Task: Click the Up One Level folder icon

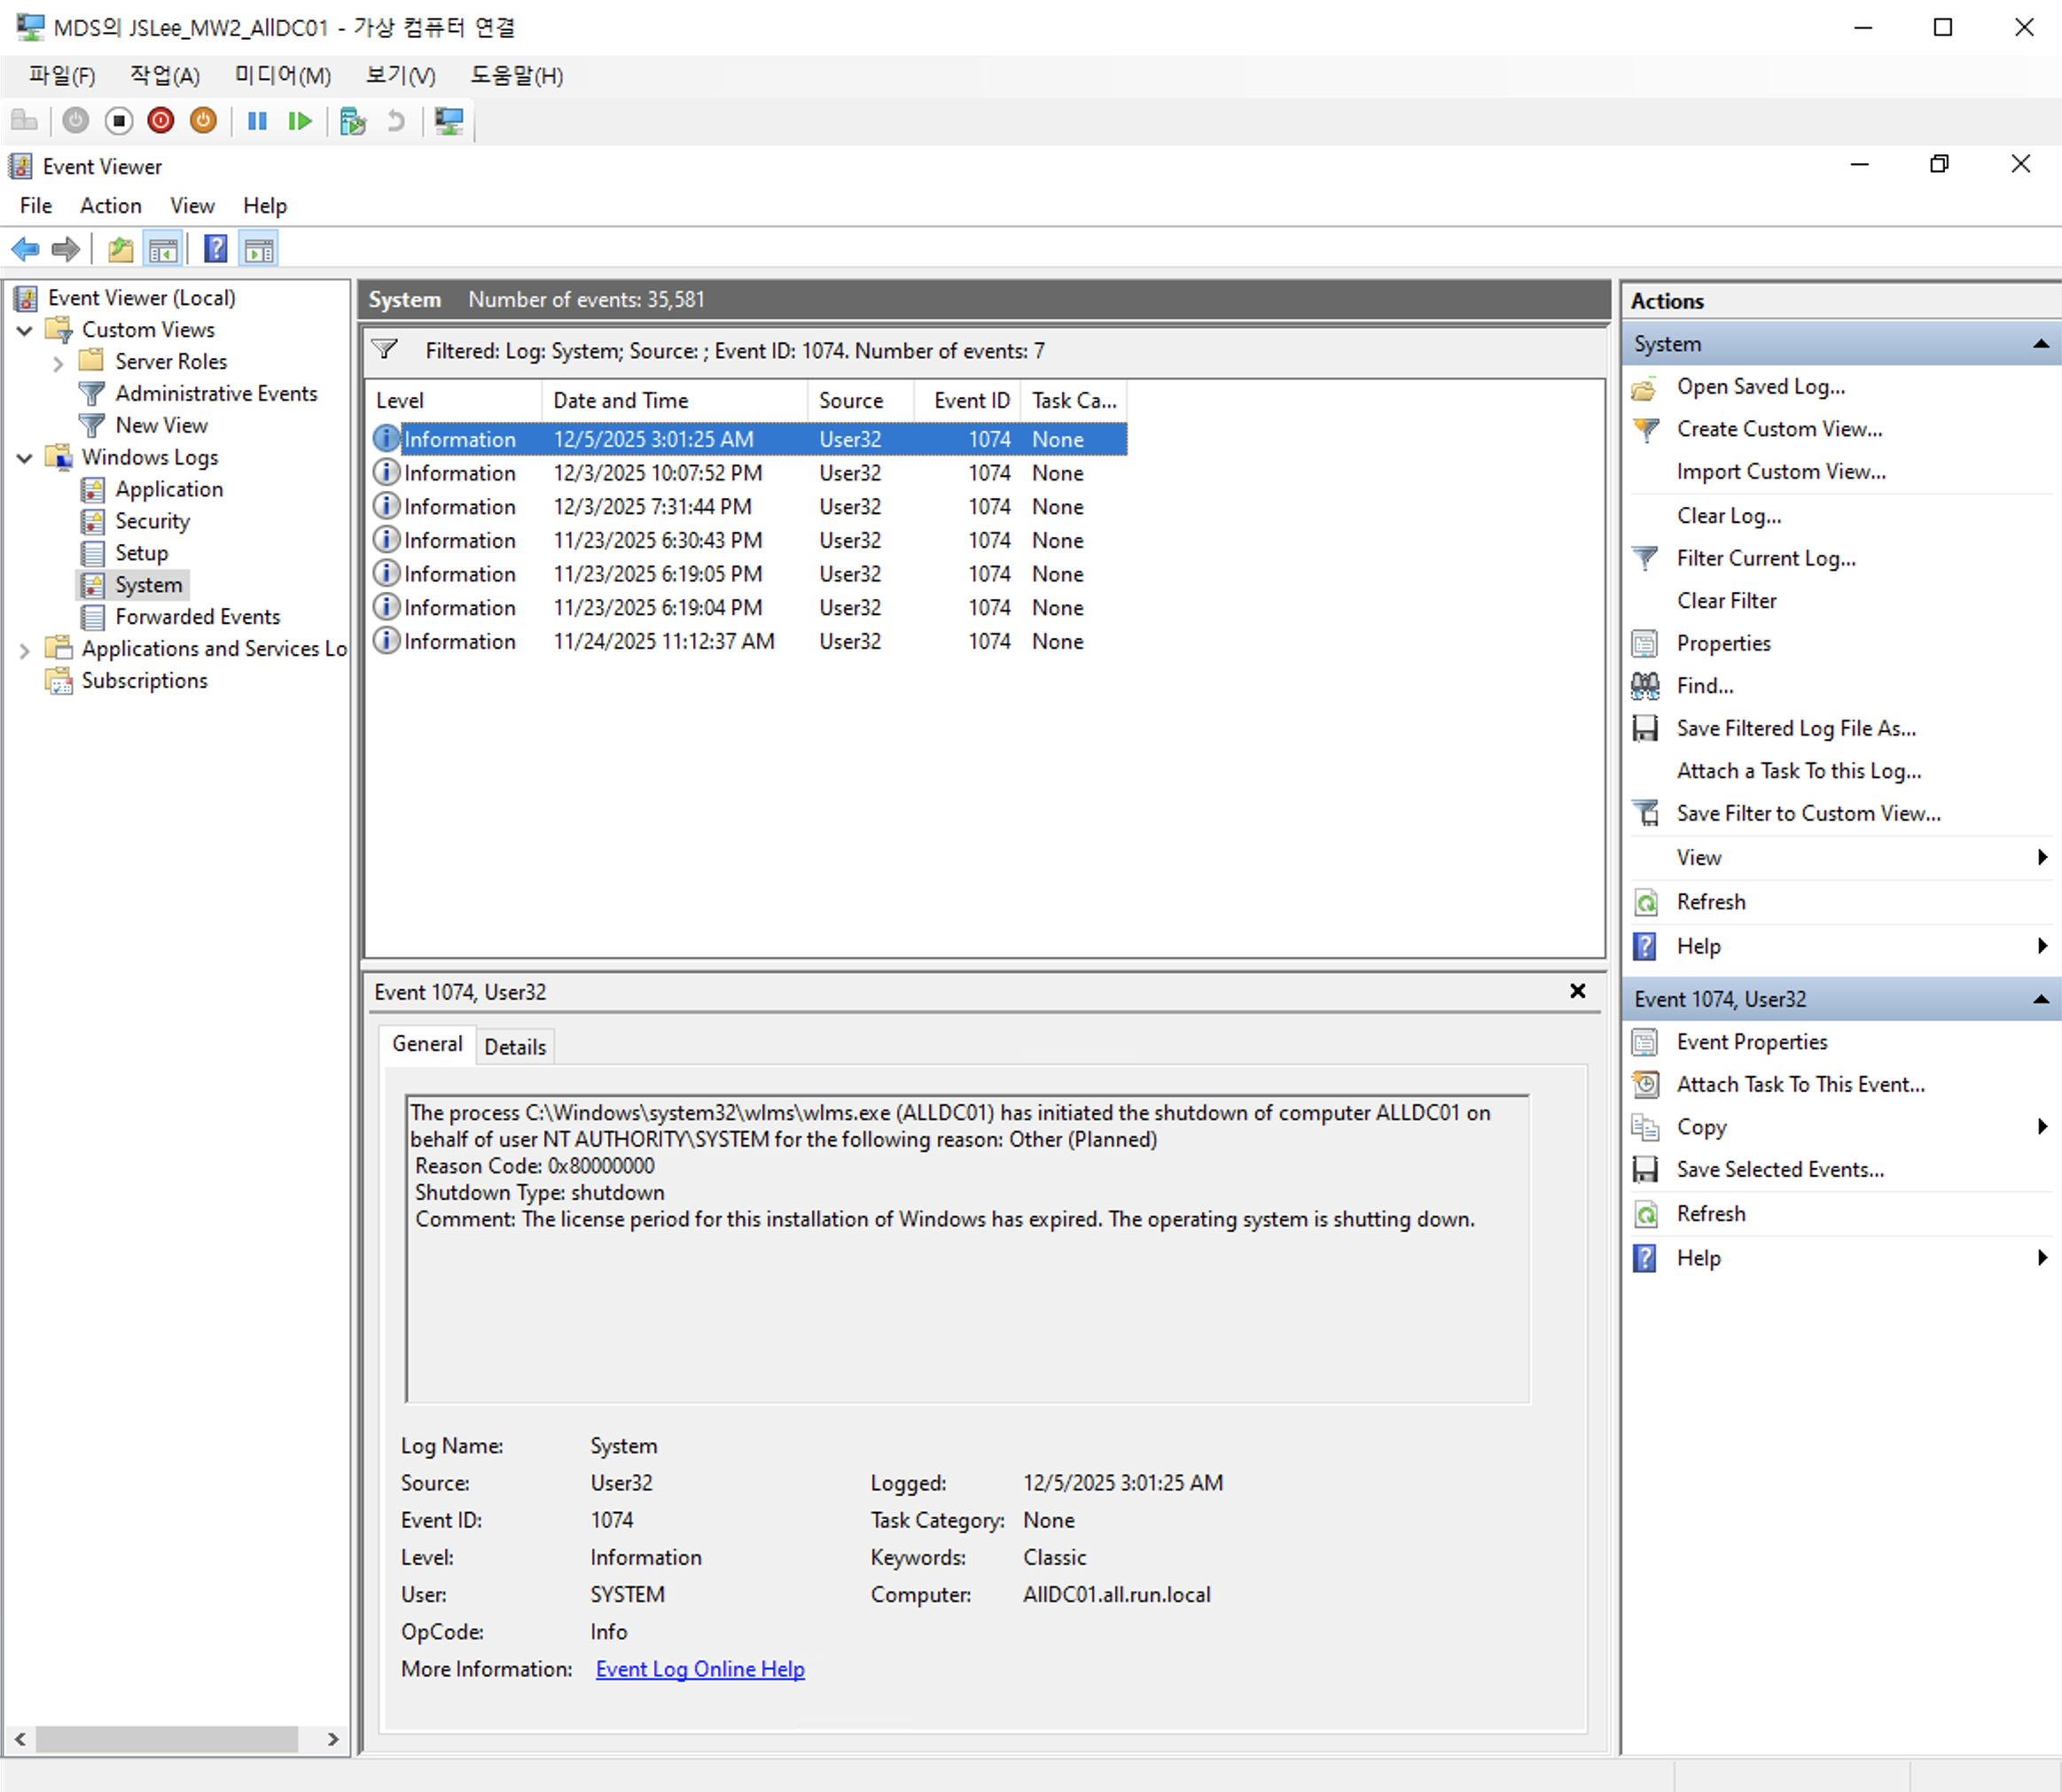Action: [x=121, y=249]
